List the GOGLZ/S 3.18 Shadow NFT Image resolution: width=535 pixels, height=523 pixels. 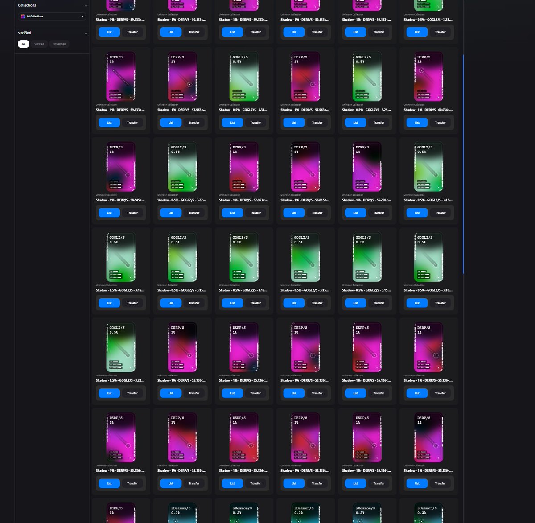click(417, 303)
